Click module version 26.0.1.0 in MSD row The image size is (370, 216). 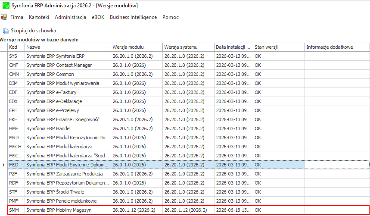pos(137,165)
